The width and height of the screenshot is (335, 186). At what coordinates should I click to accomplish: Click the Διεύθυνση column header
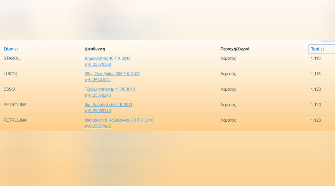95,49
